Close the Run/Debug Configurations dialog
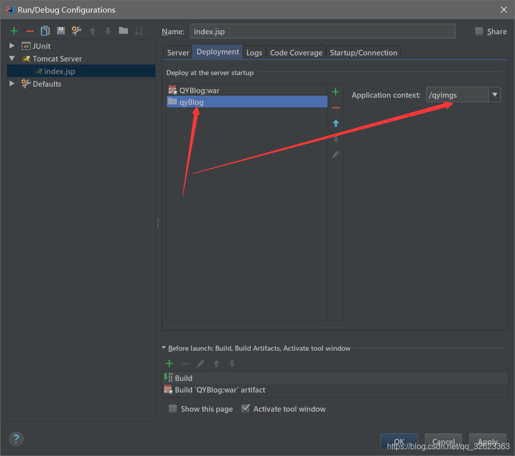This screenshot has height=456, width=515. [503, 10]
